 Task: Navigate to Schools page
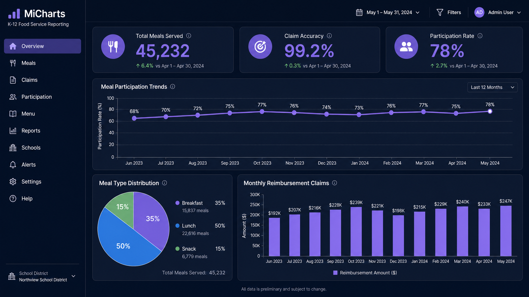[42, 148]
